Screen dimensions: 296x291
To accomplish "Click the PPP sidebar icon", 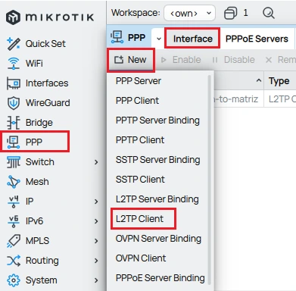I will tap(14, 142).
